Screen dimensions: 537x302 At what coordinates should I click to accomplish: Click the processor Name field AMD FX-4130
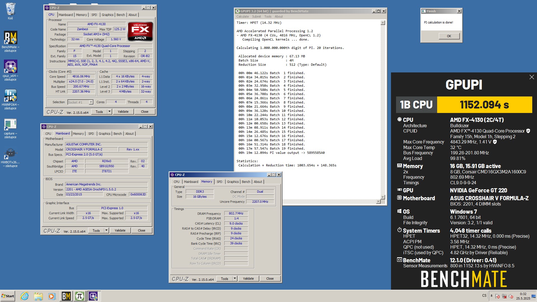pyautogui.click(x=96, y=24)
